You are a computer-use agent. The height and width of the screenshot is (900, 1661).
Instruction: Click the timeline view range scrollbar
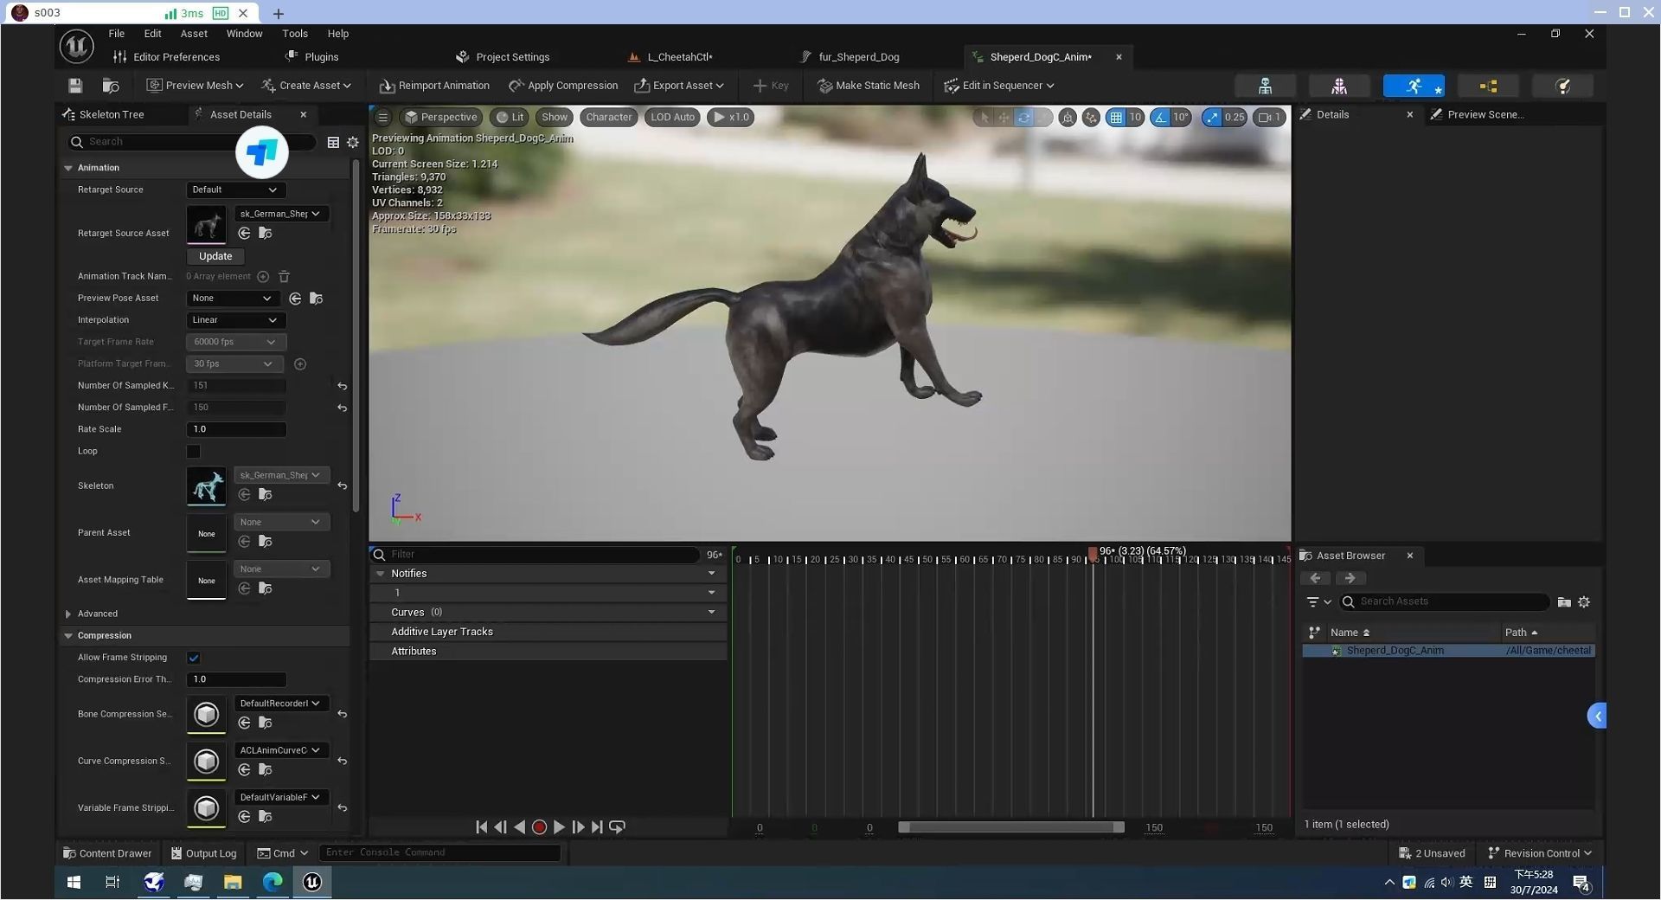(1011, 828)
